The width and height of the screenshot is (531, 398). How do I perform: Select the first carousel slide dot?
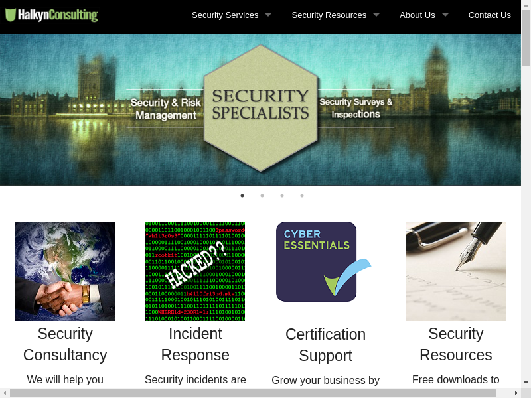[x=242, y=196]
